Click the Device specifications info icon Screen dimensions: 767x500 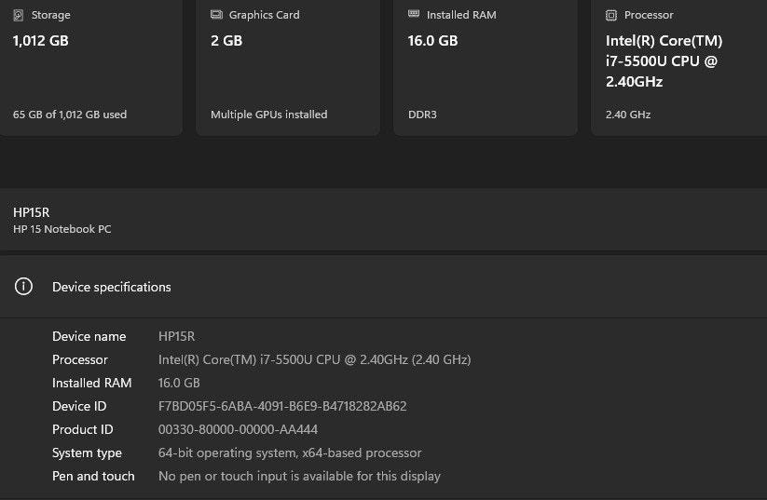pyautogui.click(x=24, y=287)
